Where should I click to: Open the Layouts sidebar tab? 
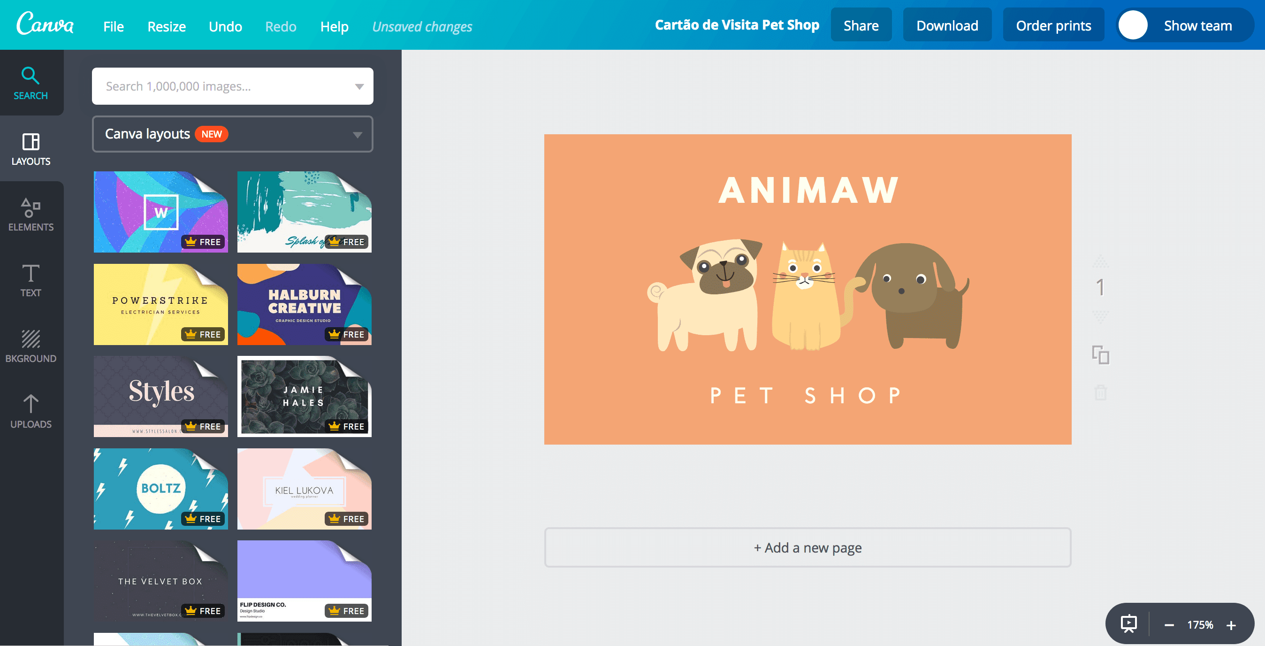point(30,148)
